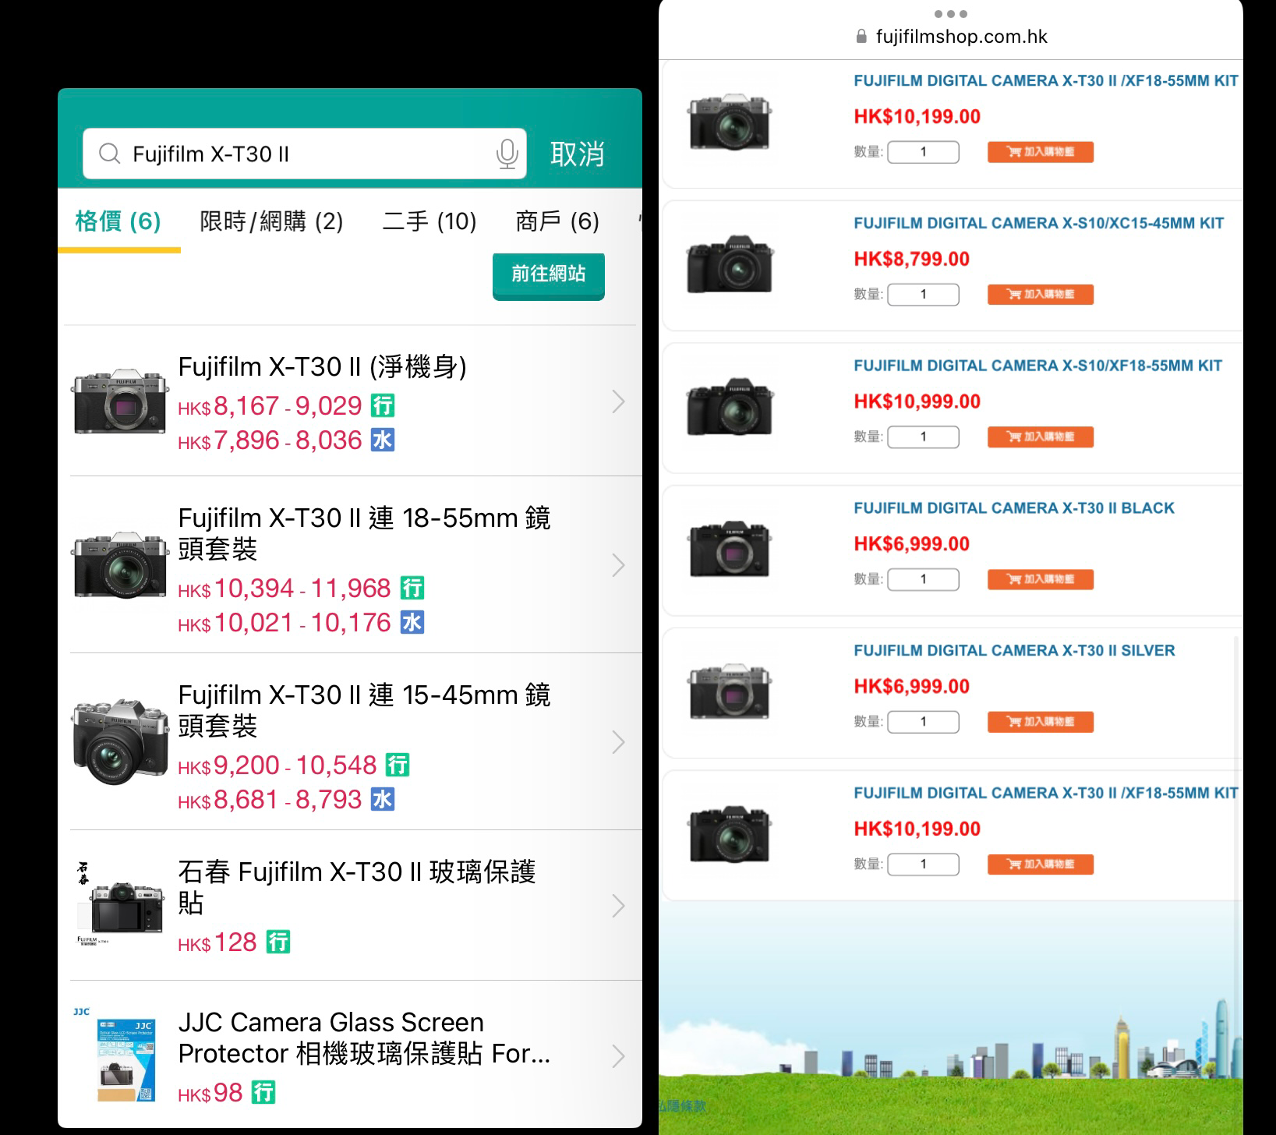1276x1135 pixels.
Task: Add X-S10/XF18-55MM kit to cart
Action: point(1041,437)
